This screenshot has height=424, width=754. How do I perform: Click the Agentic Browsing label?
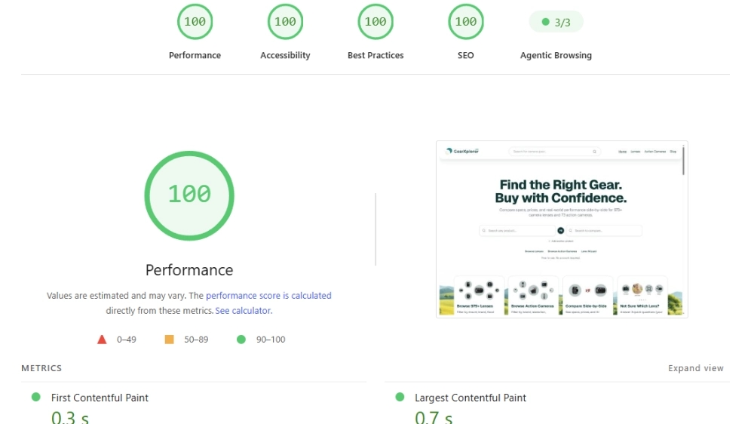[556, 55]
